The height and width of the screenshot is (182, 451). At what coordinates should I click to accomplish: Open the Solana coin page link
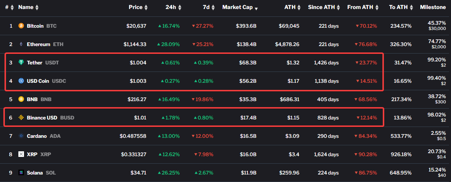point(41,173)
